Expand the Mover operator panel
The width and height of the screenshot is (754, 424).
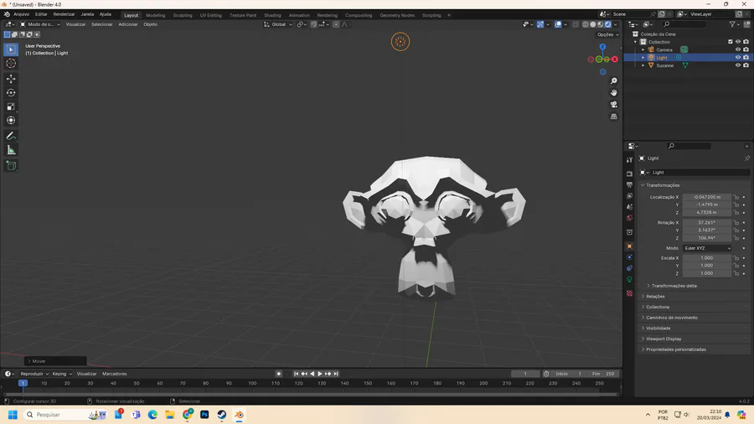click(55, 361)
